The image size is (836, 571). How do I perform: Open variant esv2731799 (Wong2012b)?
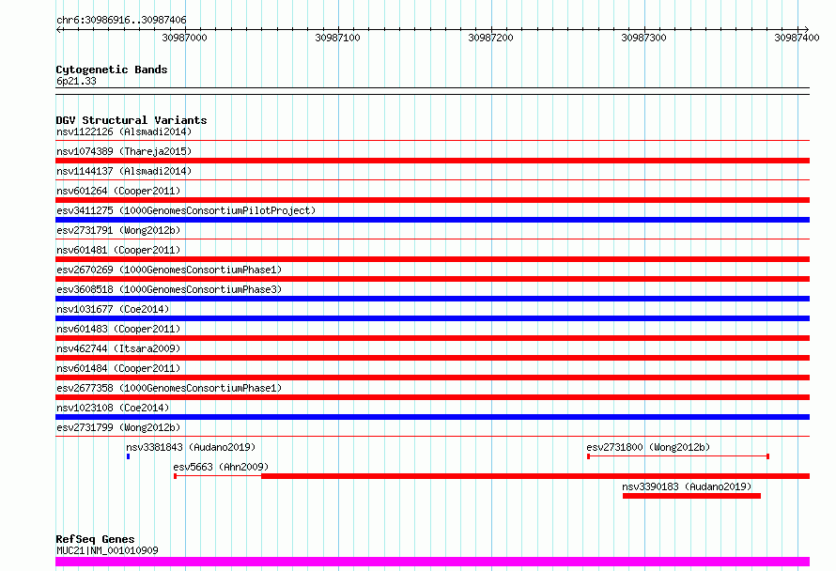[x=118, y=427]
